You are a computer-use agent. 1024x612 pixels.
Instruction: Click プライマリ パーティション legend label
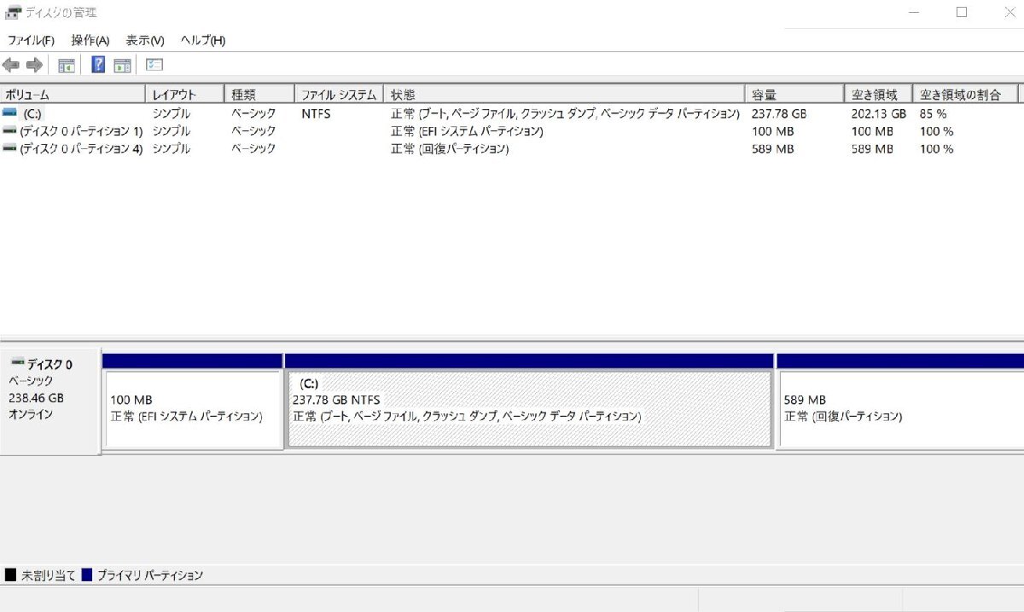[150, 575]
